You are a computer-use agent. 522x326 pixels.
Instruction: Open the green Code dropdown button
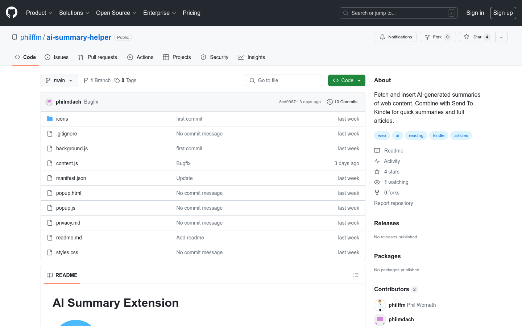click(x=347, y=80)
